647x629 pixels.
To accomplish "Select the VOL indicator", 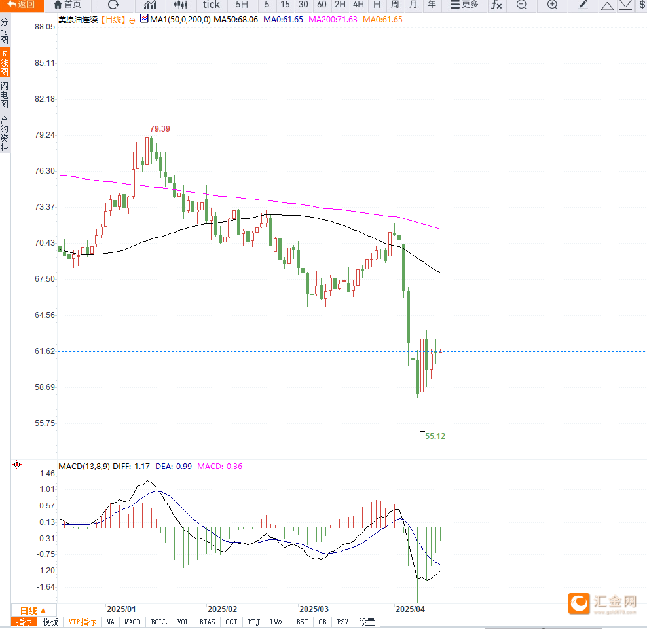I will [183, 622].
